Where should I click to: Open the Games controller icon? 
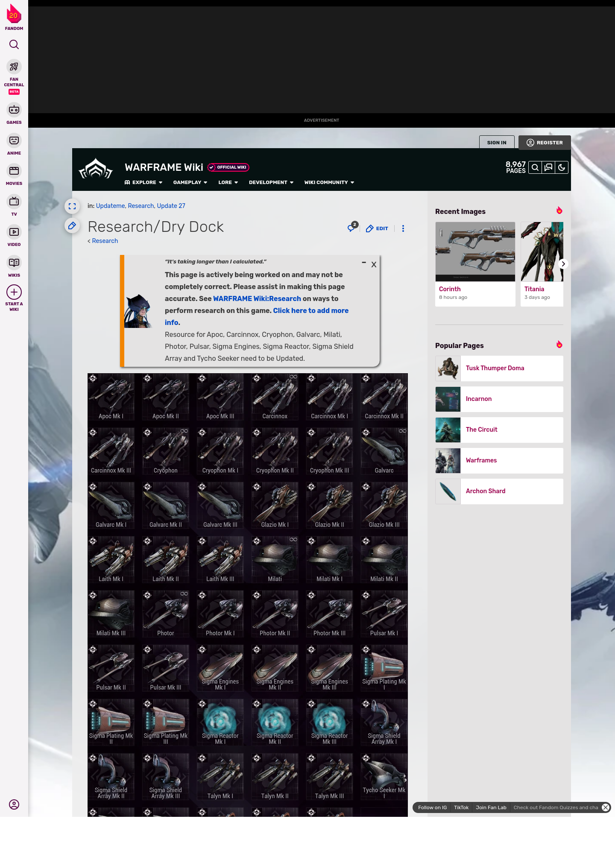14,110
